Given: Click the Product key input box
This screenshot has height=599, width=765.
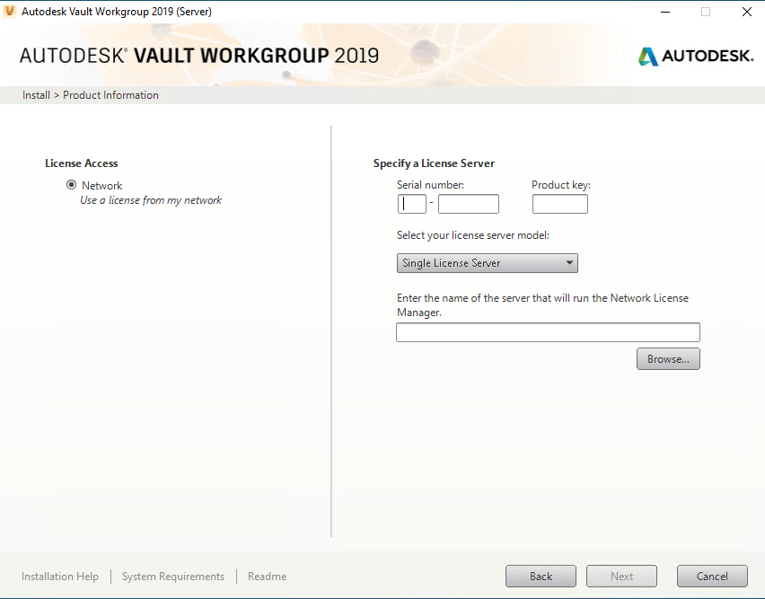Looking at the screenshot, I should pos(559,203).
